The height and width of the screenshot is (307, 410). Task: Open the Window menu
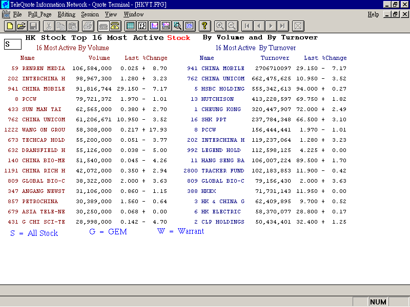point(134,14)
